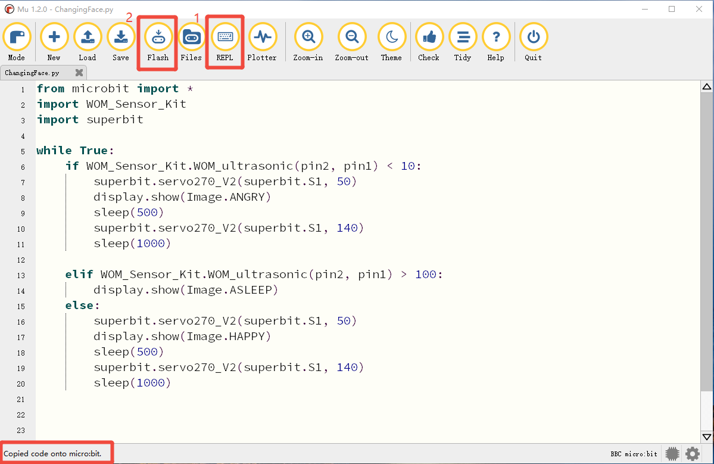Open the micro:bit Files browser
714x464 pixels.
click(191, 42)
